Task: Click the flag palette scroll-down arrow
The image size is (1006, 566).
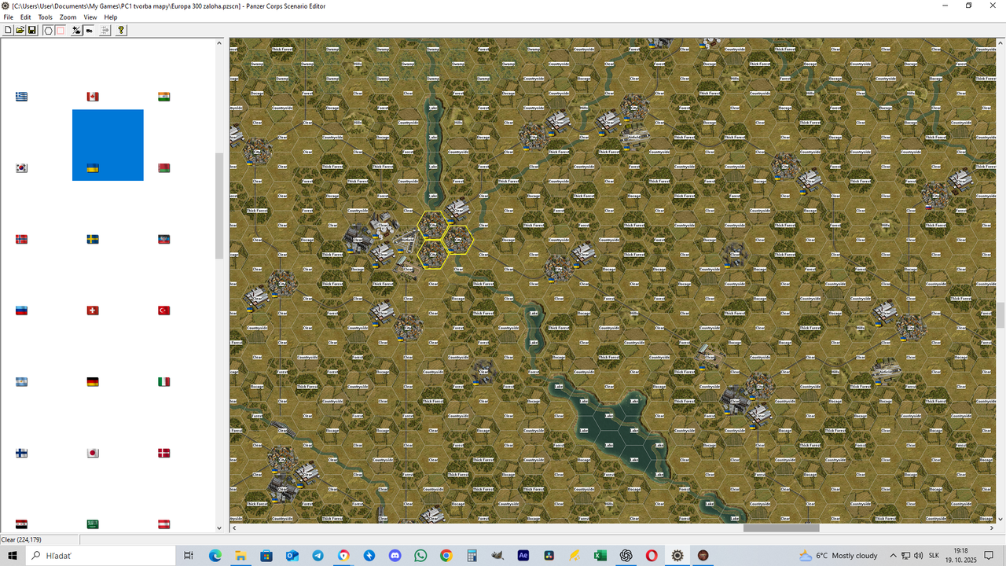Action: (x=219, y=528)
